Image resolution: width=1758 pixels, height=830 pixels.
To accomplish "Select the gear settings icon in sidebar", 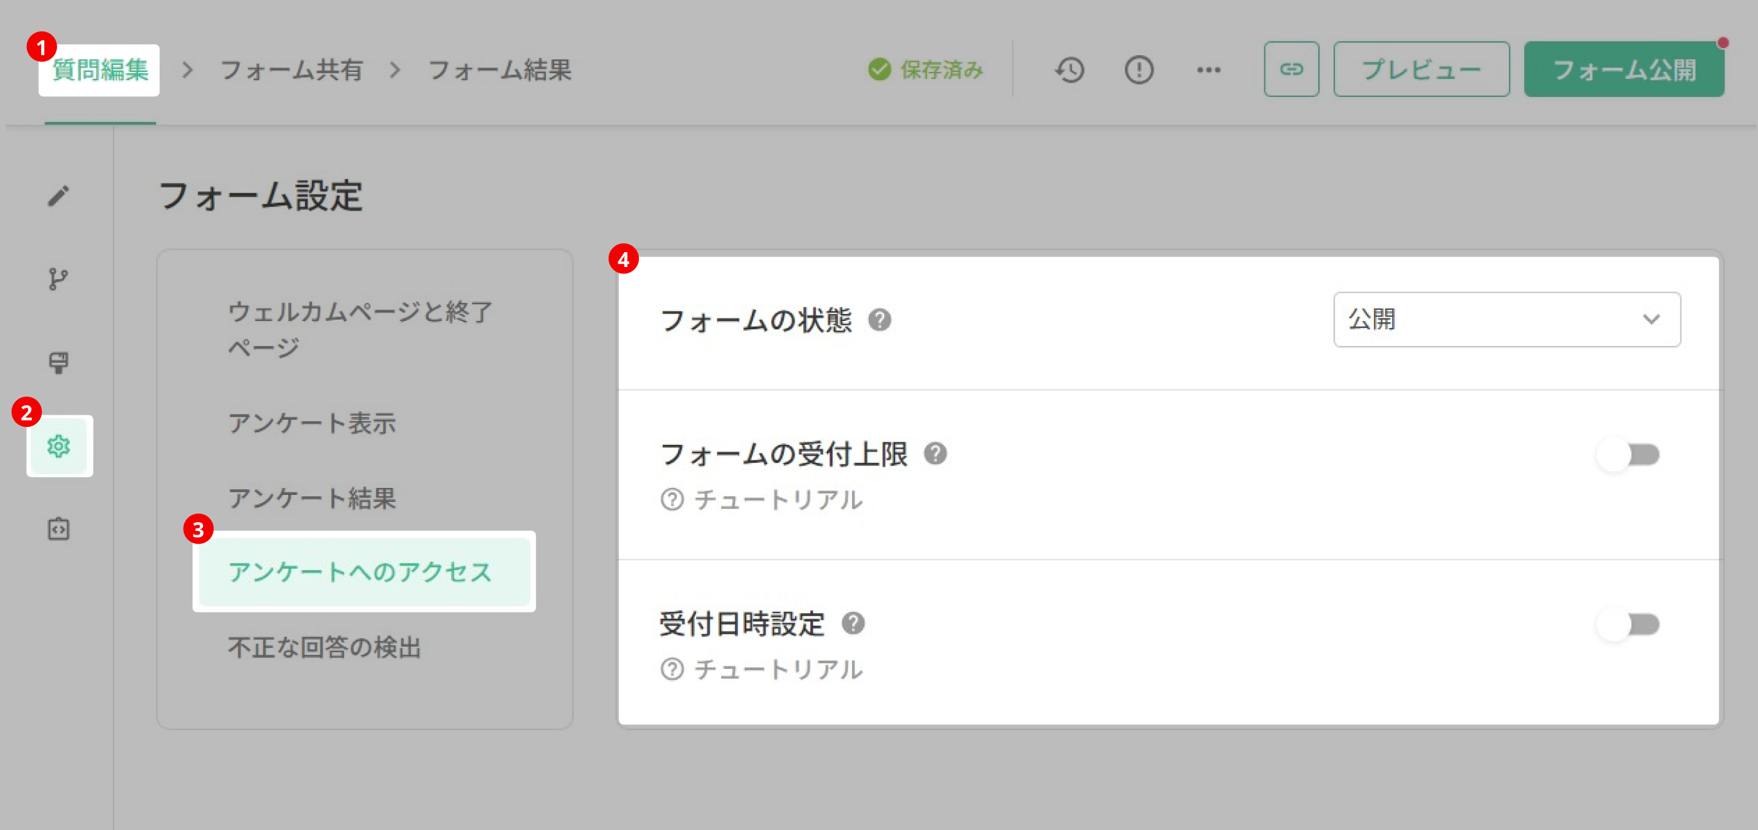I will click(58, 445).
